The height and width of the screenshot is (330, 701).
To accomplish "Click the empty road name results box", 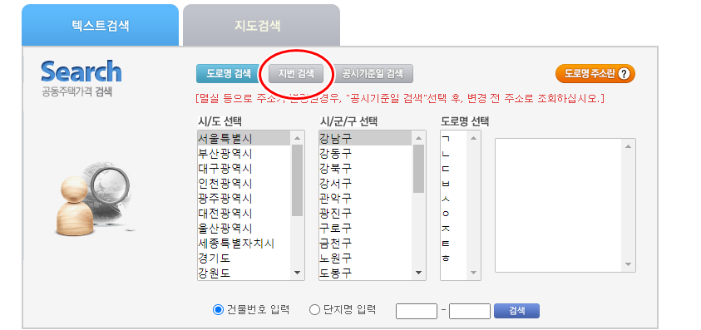I will pos(565,204).
